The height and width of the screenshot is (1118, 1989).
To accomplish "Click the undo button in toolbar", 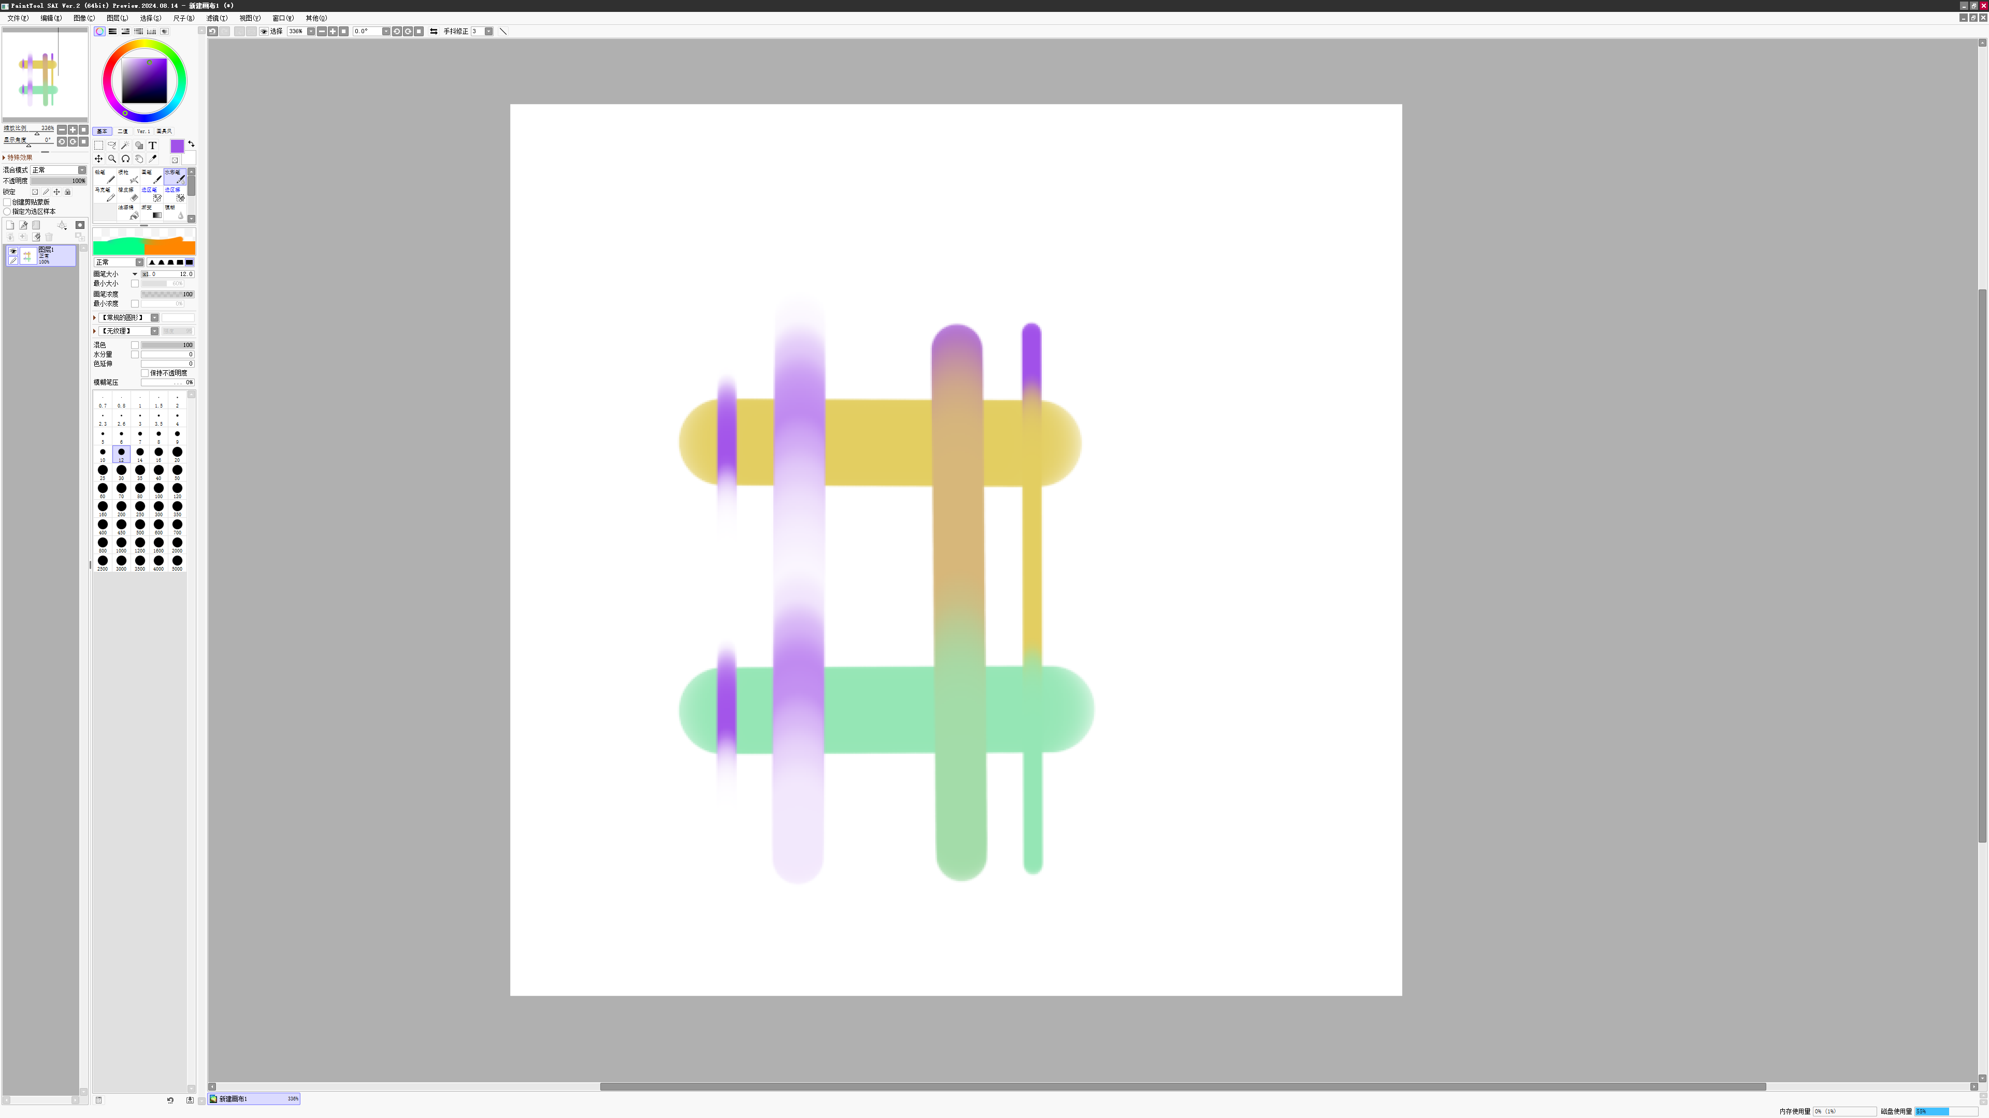I will click(212, 32).
